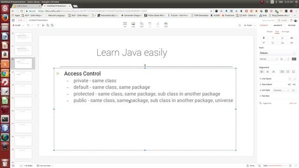The image size is (299, 168).
Task: Click the Chrome address bar URL
Action: coord(93,11)
